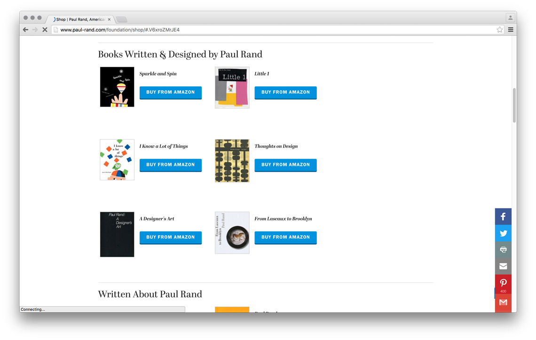536x340 pixels.
Task: Open the Little 1 book cover
Action: point(232,87)
